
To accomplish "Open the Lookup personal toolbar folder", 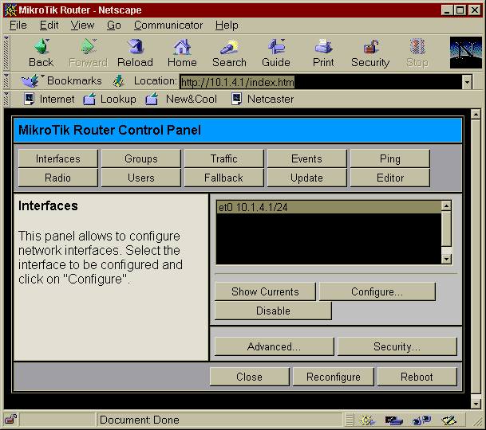I will click(x=109, y=99).
